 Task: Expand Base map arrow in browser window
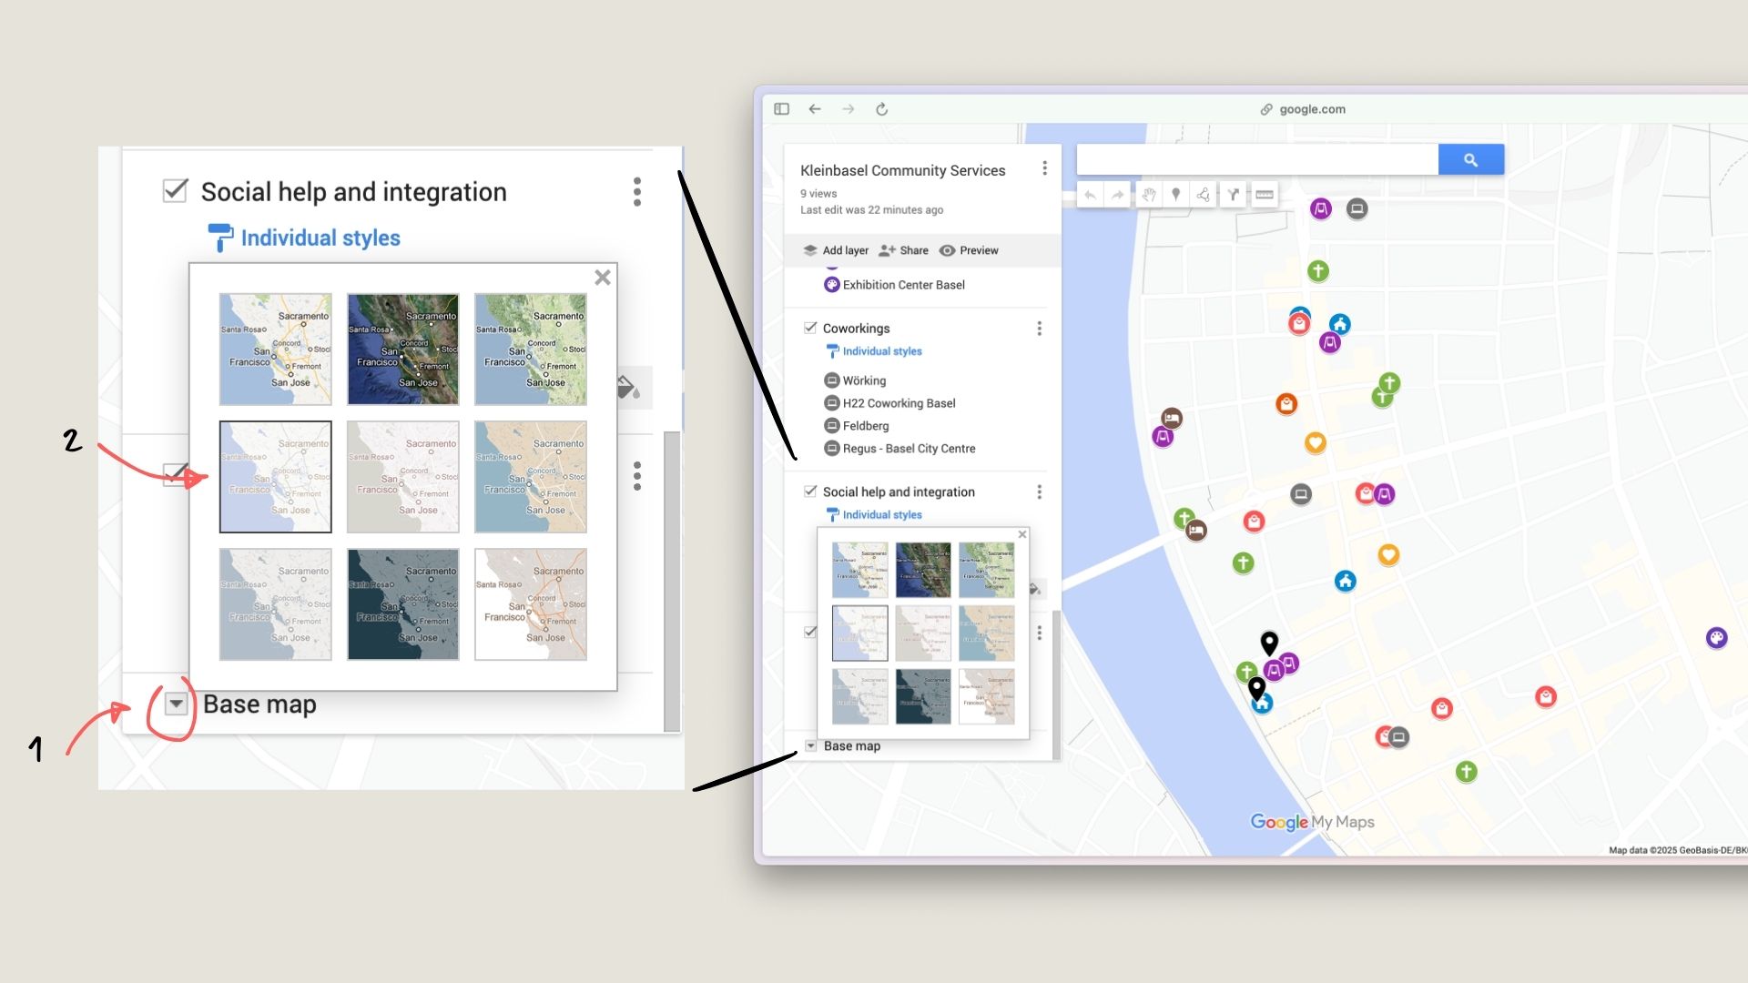810,746
